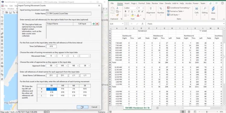
Task: Pick the red Font Color swatch in Excel
Action: (x=138, y=15)
